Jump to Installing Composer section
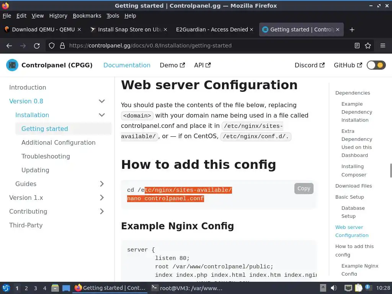The width and height of the screenshot is (392, 294). tap(354, 170)
